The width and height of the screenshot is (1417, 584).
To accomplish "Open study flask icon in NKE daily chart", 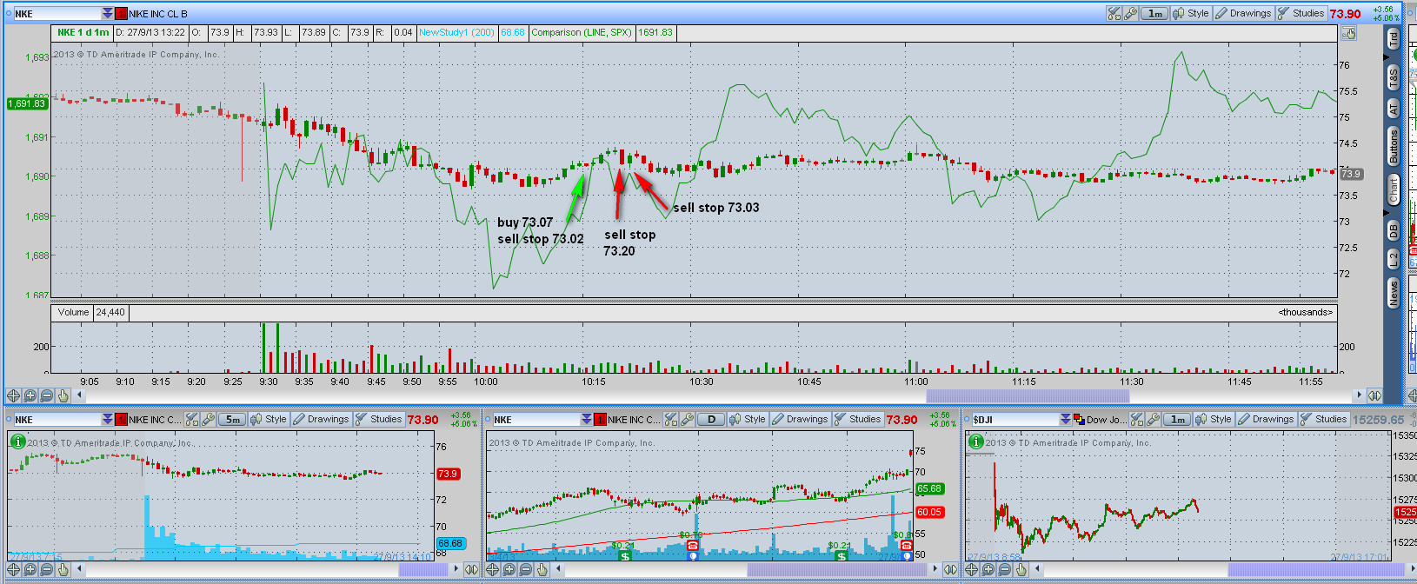I will 671,419.
